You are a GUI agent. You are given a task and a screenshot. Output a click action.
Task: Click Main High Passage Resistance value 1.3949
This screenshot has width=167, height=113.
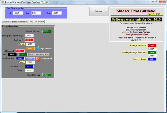coord(152,53)
